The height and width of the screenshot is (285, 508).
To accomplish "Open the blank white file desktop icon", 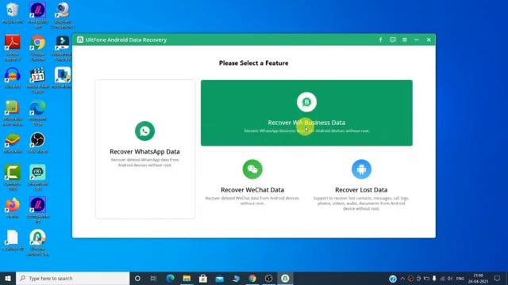I will coord(13,240).
